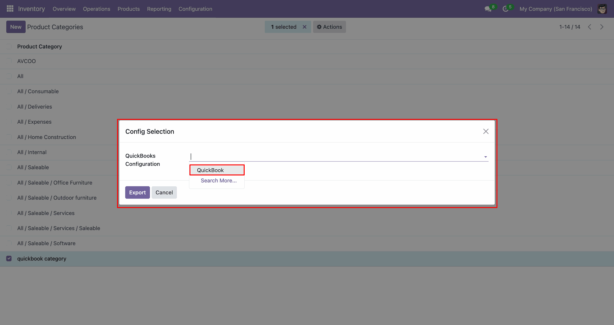The image size is (614, 325).
Task: Click the Inventory app title
Action: coord(32,9)
